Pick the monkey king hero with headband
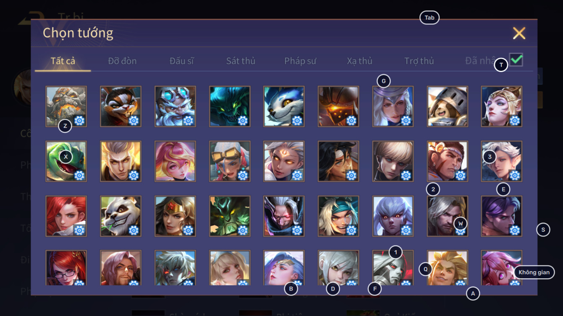Viewport: 563px width, 316px height. point(448,161)
